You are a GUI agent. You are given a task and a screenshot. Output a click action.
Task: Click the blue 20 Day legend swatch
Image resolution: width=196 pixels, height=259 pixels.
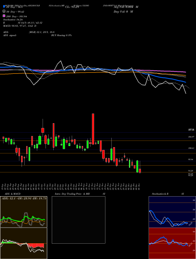pos(4,6)
